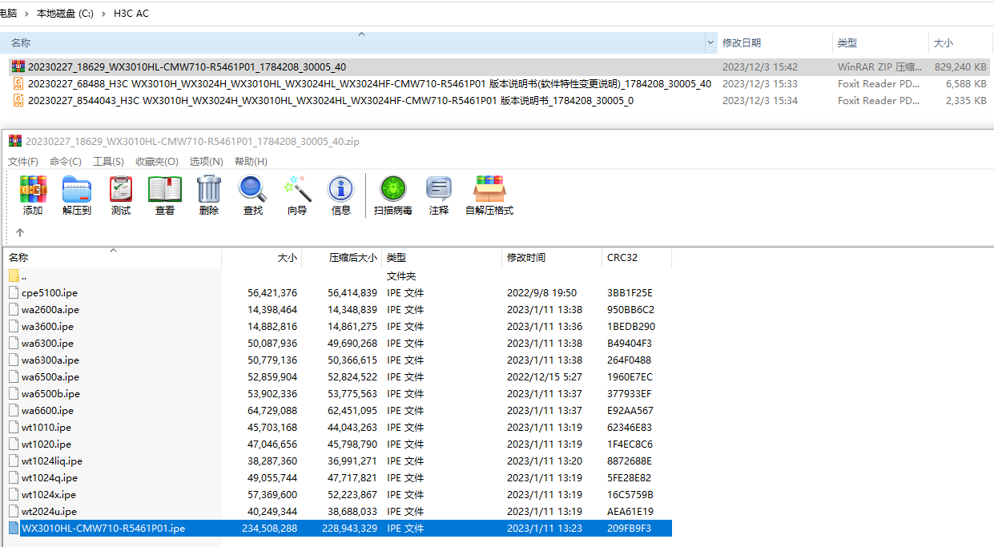This screenshot has height=547, width=994.
Task: Launch the 向导 (Wizard) wand icon
Action: (297, 195)
